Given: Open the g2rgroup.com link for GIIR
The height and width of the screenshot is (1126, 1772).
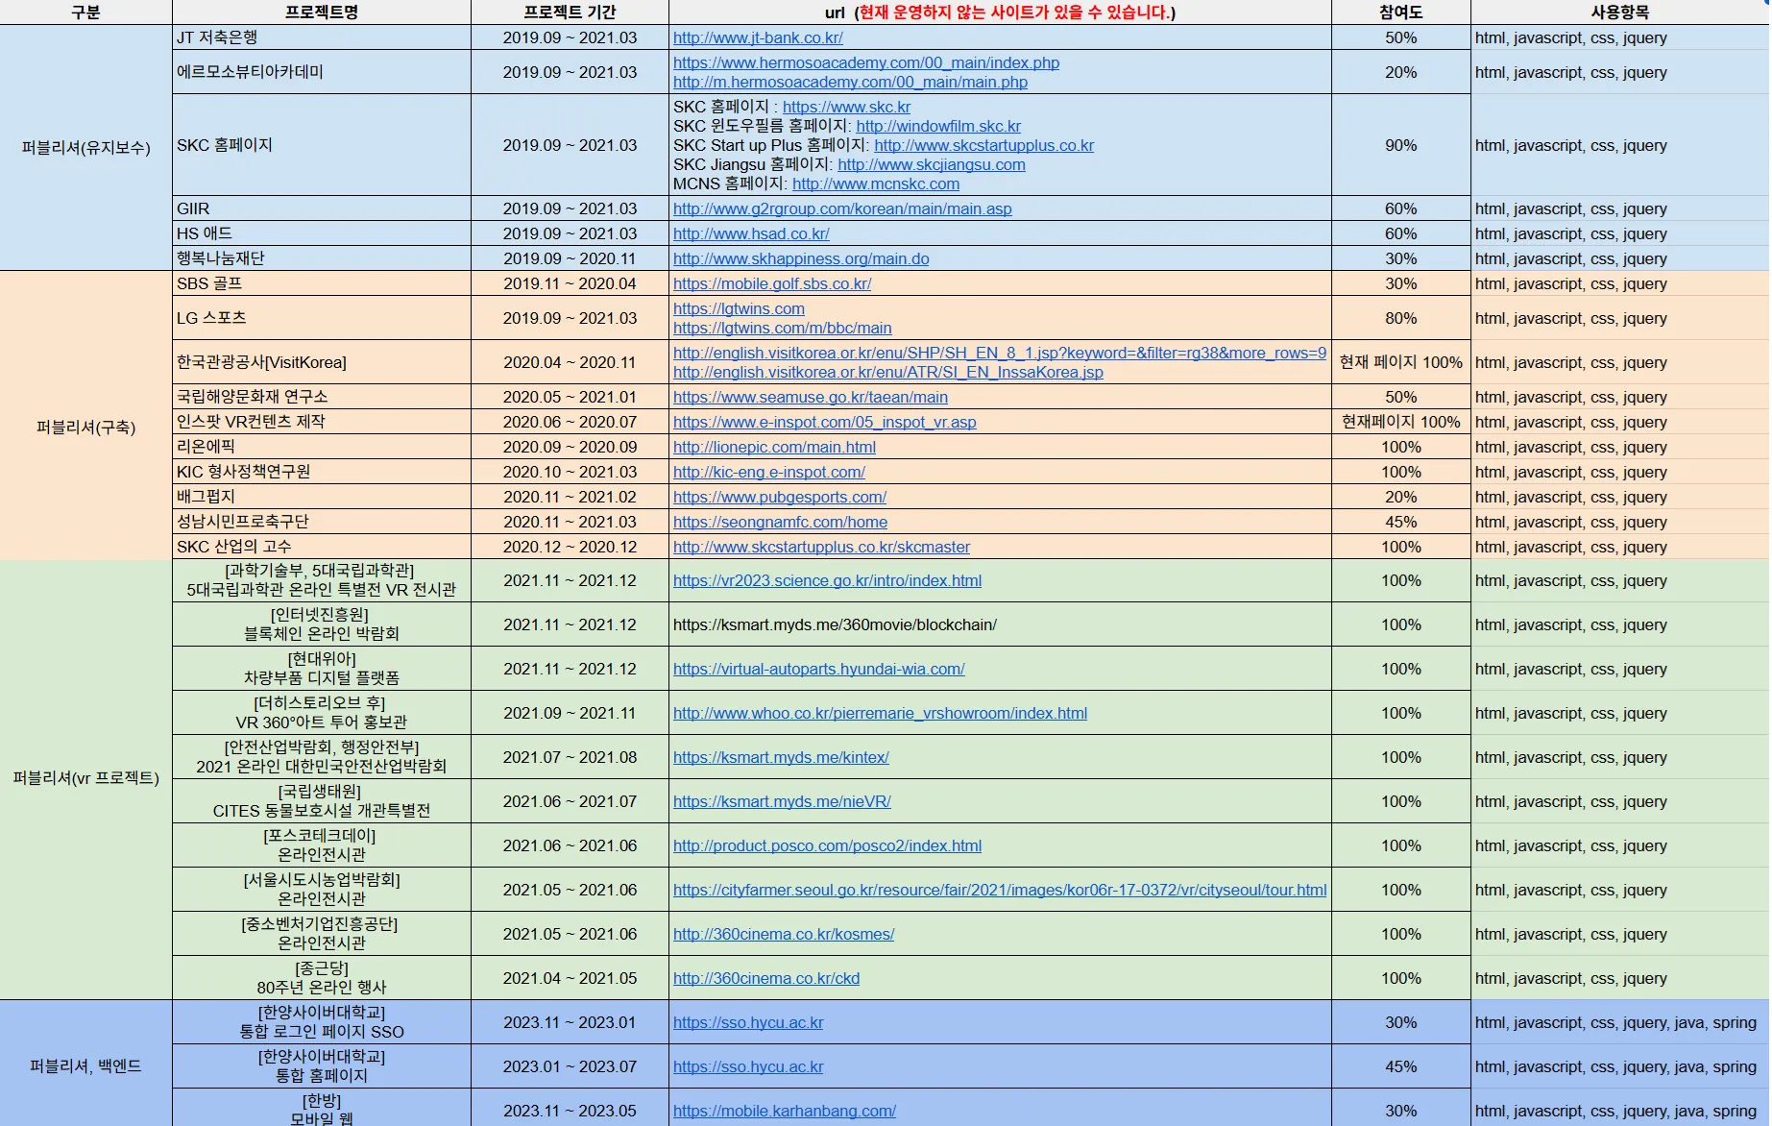Looking at the screenshot, I should coord(842,209).
